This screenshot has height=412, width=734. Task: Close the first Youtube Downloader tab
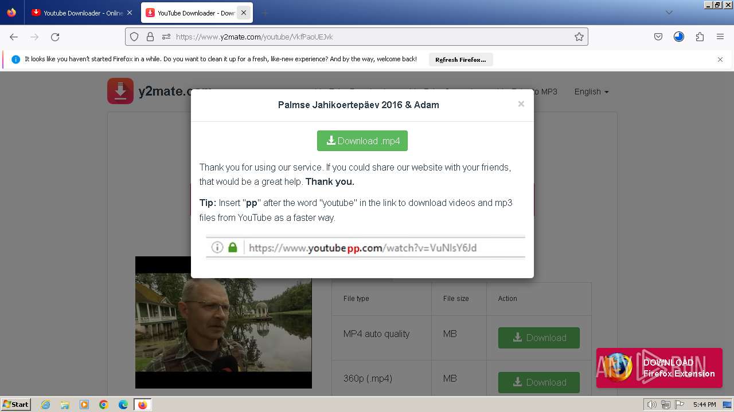[x=129, y=13]
